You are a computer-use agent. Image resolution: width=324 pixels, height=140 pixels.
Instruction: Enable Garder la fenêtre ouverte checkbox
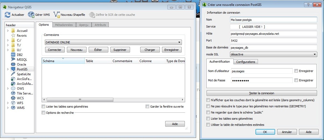(x=147, y=107)
